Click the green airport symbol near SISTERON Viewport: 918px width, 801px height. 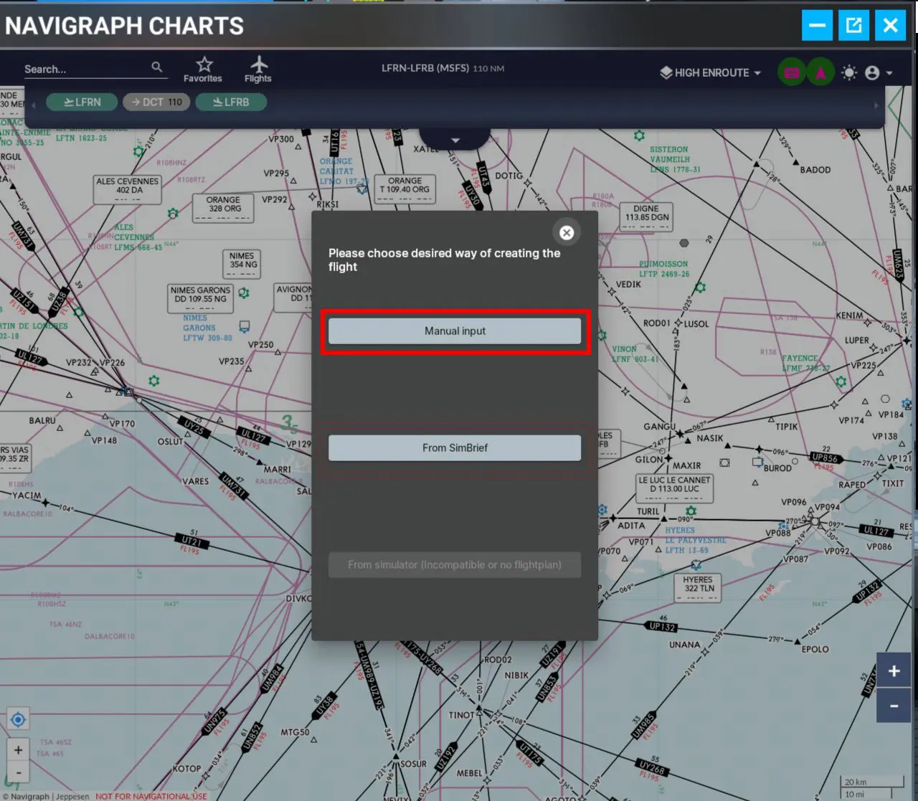(639, 136)
